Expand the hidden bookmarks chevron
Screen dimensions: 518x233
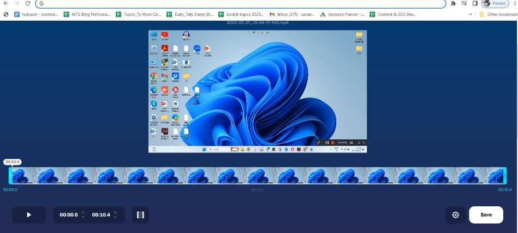pos(471,14)
